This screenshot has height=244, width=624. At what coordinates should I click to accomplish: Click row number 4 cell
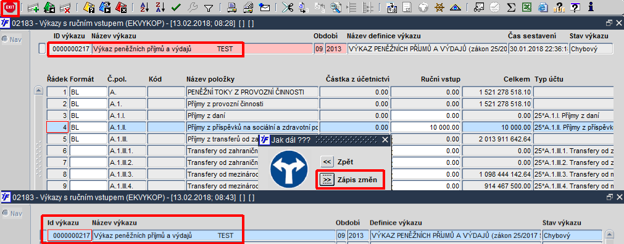[57, 127]
